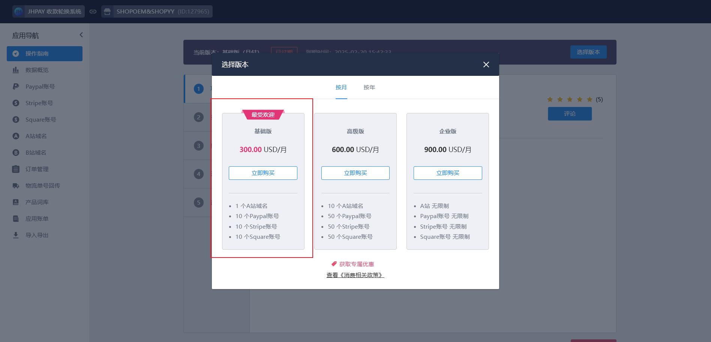The width and height of the screenshot is (711, 342).
Task: Open 订单管理 in the sidebar
Action: pyautogui.click(x=45, y=169)
